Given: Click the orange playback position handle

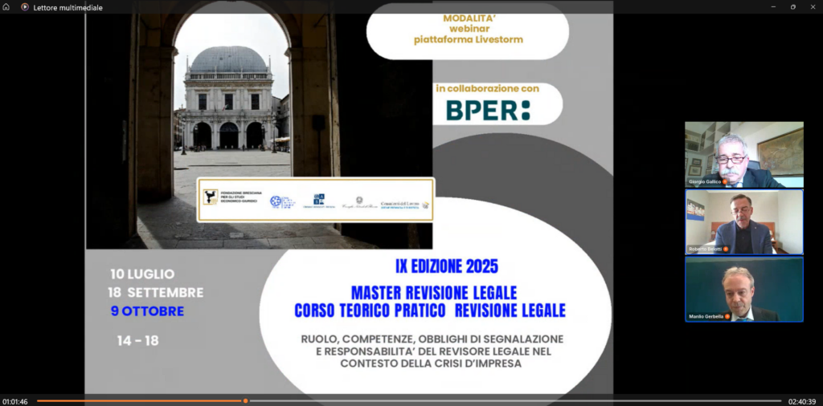Looking at the screenshot, I should pos(246,400).
